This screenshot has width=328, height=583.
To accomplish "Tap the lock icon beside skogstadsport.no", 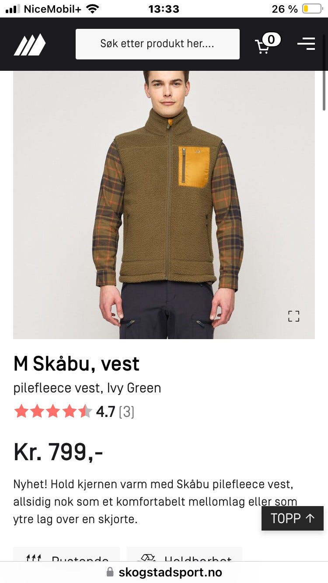I will [x=110, y=572].
